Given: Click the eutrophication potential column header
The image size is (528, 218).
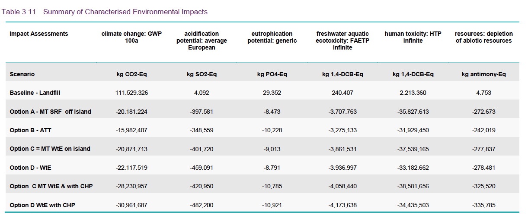Looking at the screenshot, I should (272, 37).
